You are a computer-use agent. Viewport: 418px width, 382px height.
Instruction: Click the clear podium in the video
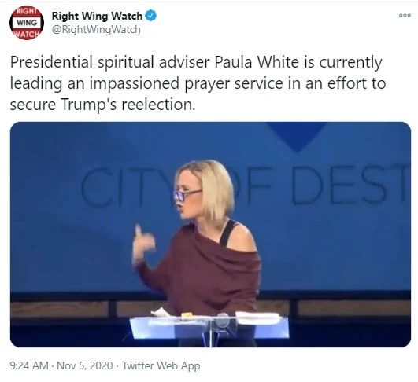tap(209, 329)
